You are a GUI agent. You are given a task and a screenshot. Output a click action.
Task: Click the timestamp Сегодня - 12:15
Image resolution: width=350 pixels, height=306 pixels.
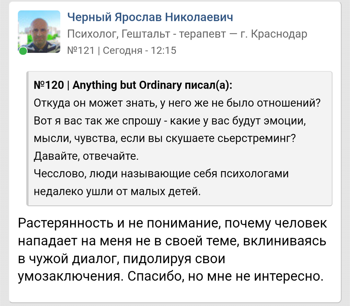[139, 51]
